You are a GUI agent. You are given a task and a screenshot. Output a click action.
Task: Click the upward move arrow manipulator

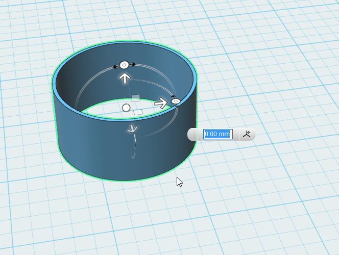(125, 78)
